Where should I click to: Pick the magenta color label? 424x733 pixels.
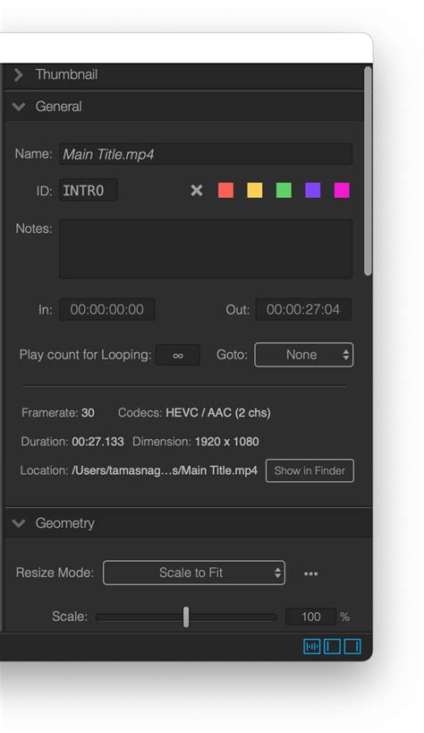pyautogui.click(x=342, y=190)
